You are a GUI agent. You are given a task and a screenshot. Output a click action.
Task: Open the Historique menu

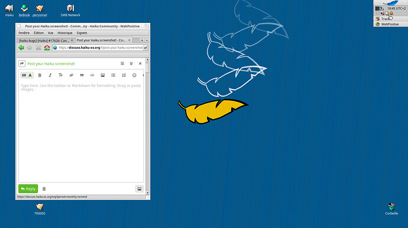65,33
